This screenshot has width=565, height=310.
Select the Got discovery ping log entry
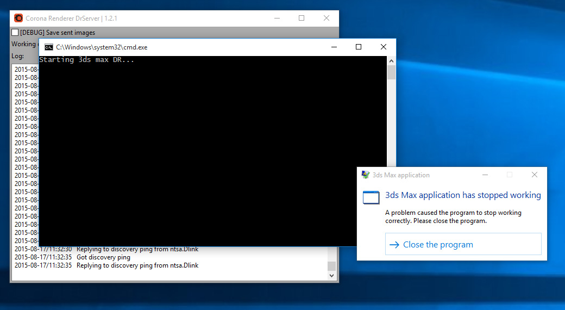pos(103,257)
